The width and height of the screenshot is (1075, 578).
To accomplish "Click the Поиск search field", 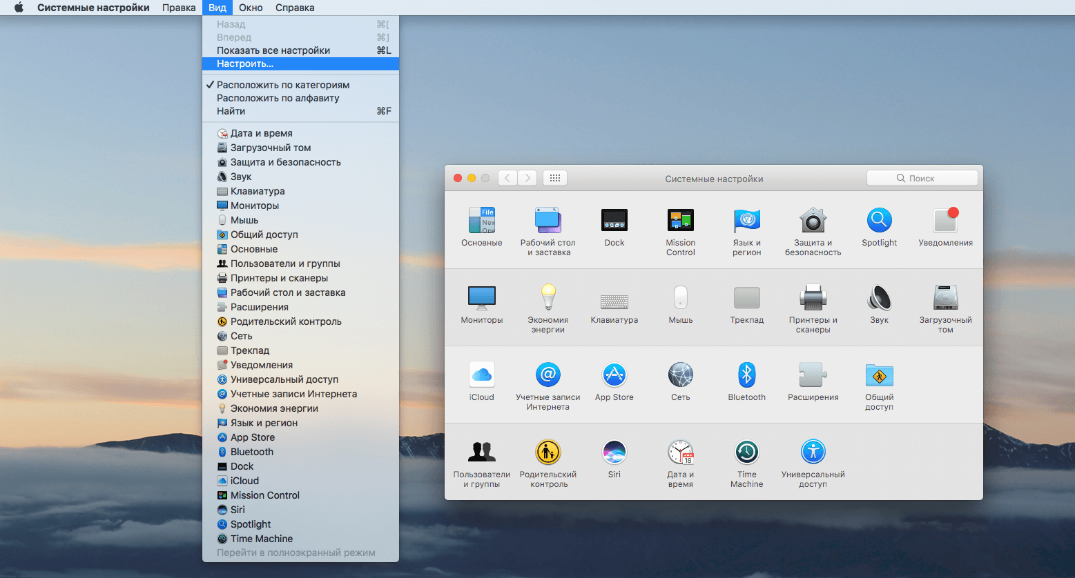I will [922, 178].
